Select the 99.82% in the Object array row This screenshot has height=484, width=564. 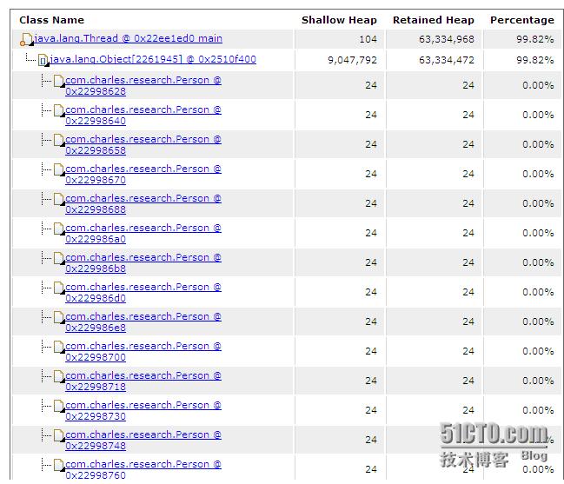coord(534,60)
